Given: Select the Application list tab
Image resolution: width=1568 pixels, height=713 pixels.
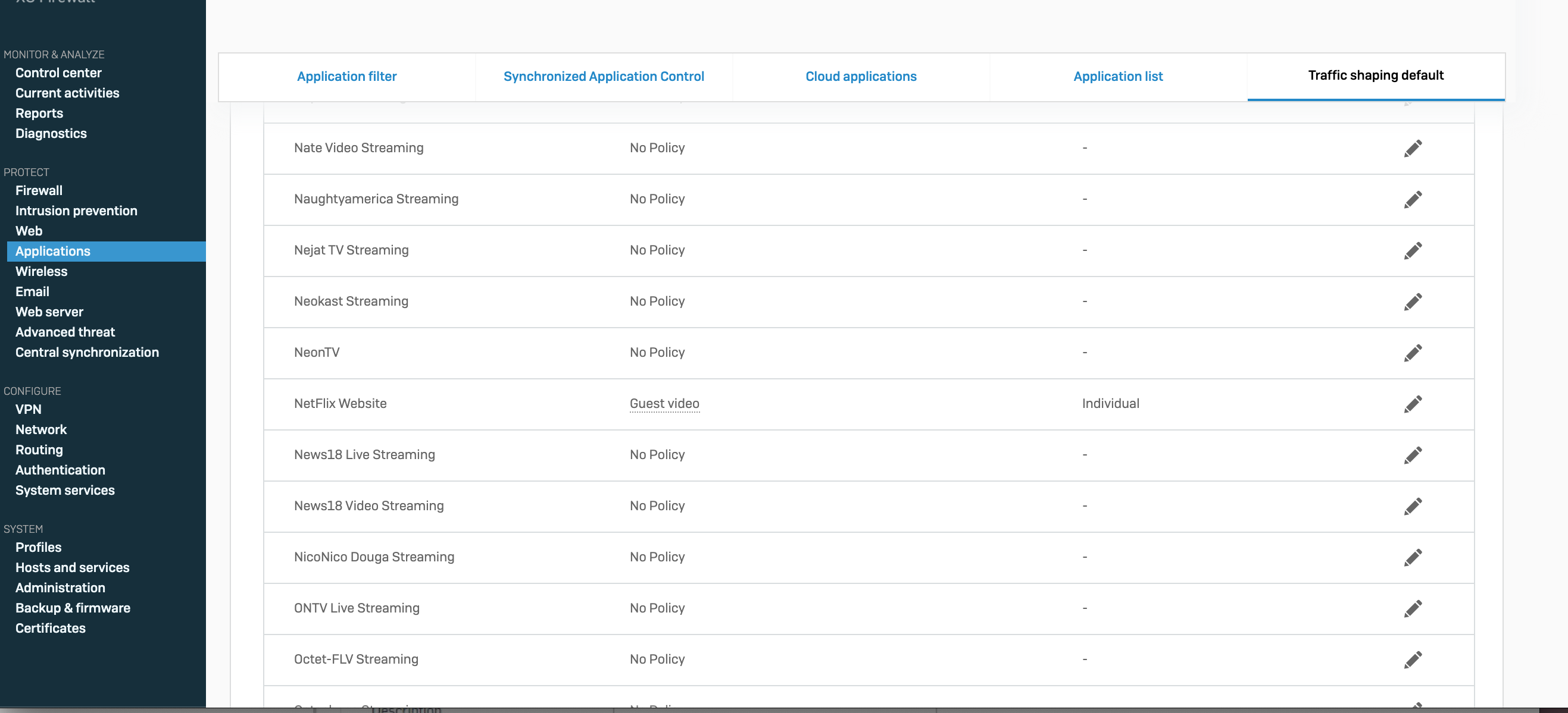Looking at the screenshot, I should coord(1117,77).
